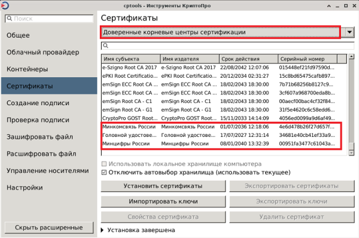
Task: Click the certificate list scrollbar up arrow
Action: click(351, 56)
